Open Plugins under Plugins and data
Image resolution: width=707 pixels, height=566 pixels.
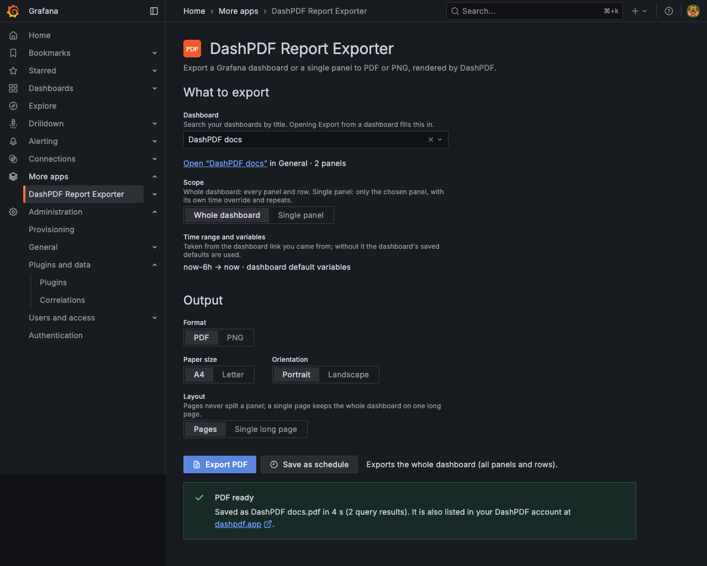click(x=53, y=282)
